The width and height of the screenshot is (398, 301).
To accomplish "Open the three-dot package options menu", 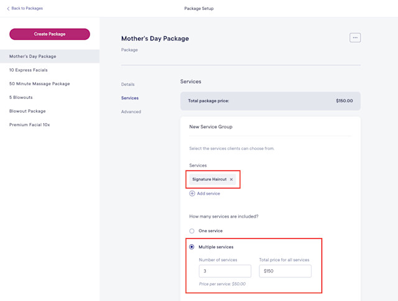I will (355, 37).
